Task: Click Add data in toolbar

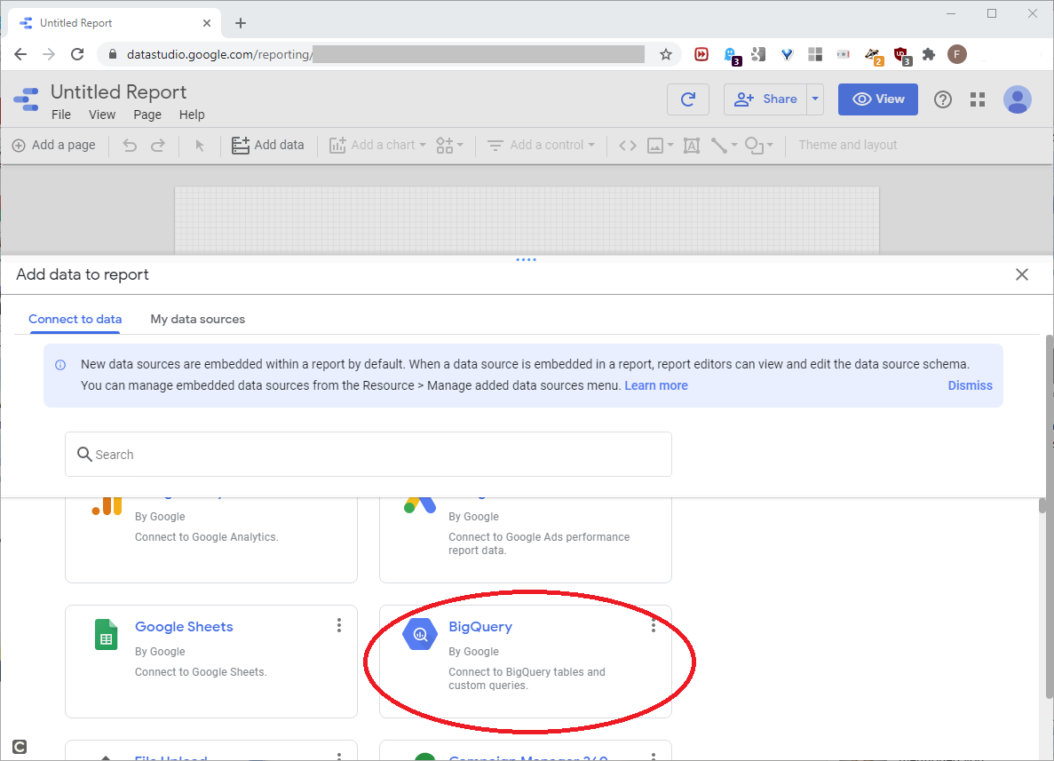Action: (267, 146)
